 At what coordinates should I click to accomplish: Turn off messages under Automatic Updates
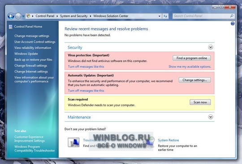click(86, 91)
